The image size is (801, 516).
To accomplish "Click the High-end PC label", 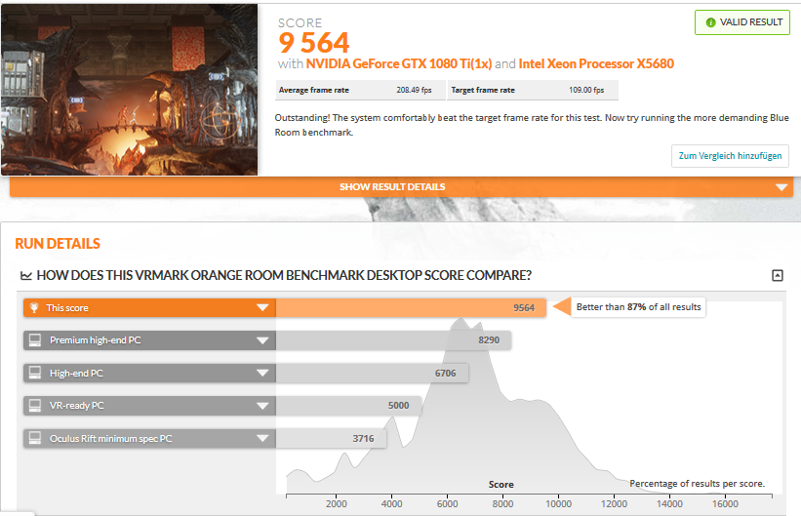I will (x=76, y=374).
